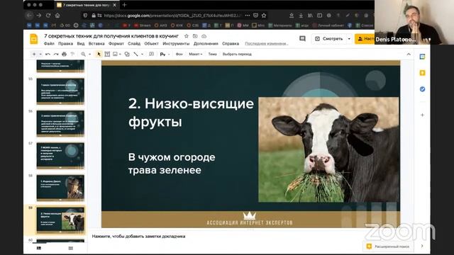Open the shapes tool

(x=127, y=54)
